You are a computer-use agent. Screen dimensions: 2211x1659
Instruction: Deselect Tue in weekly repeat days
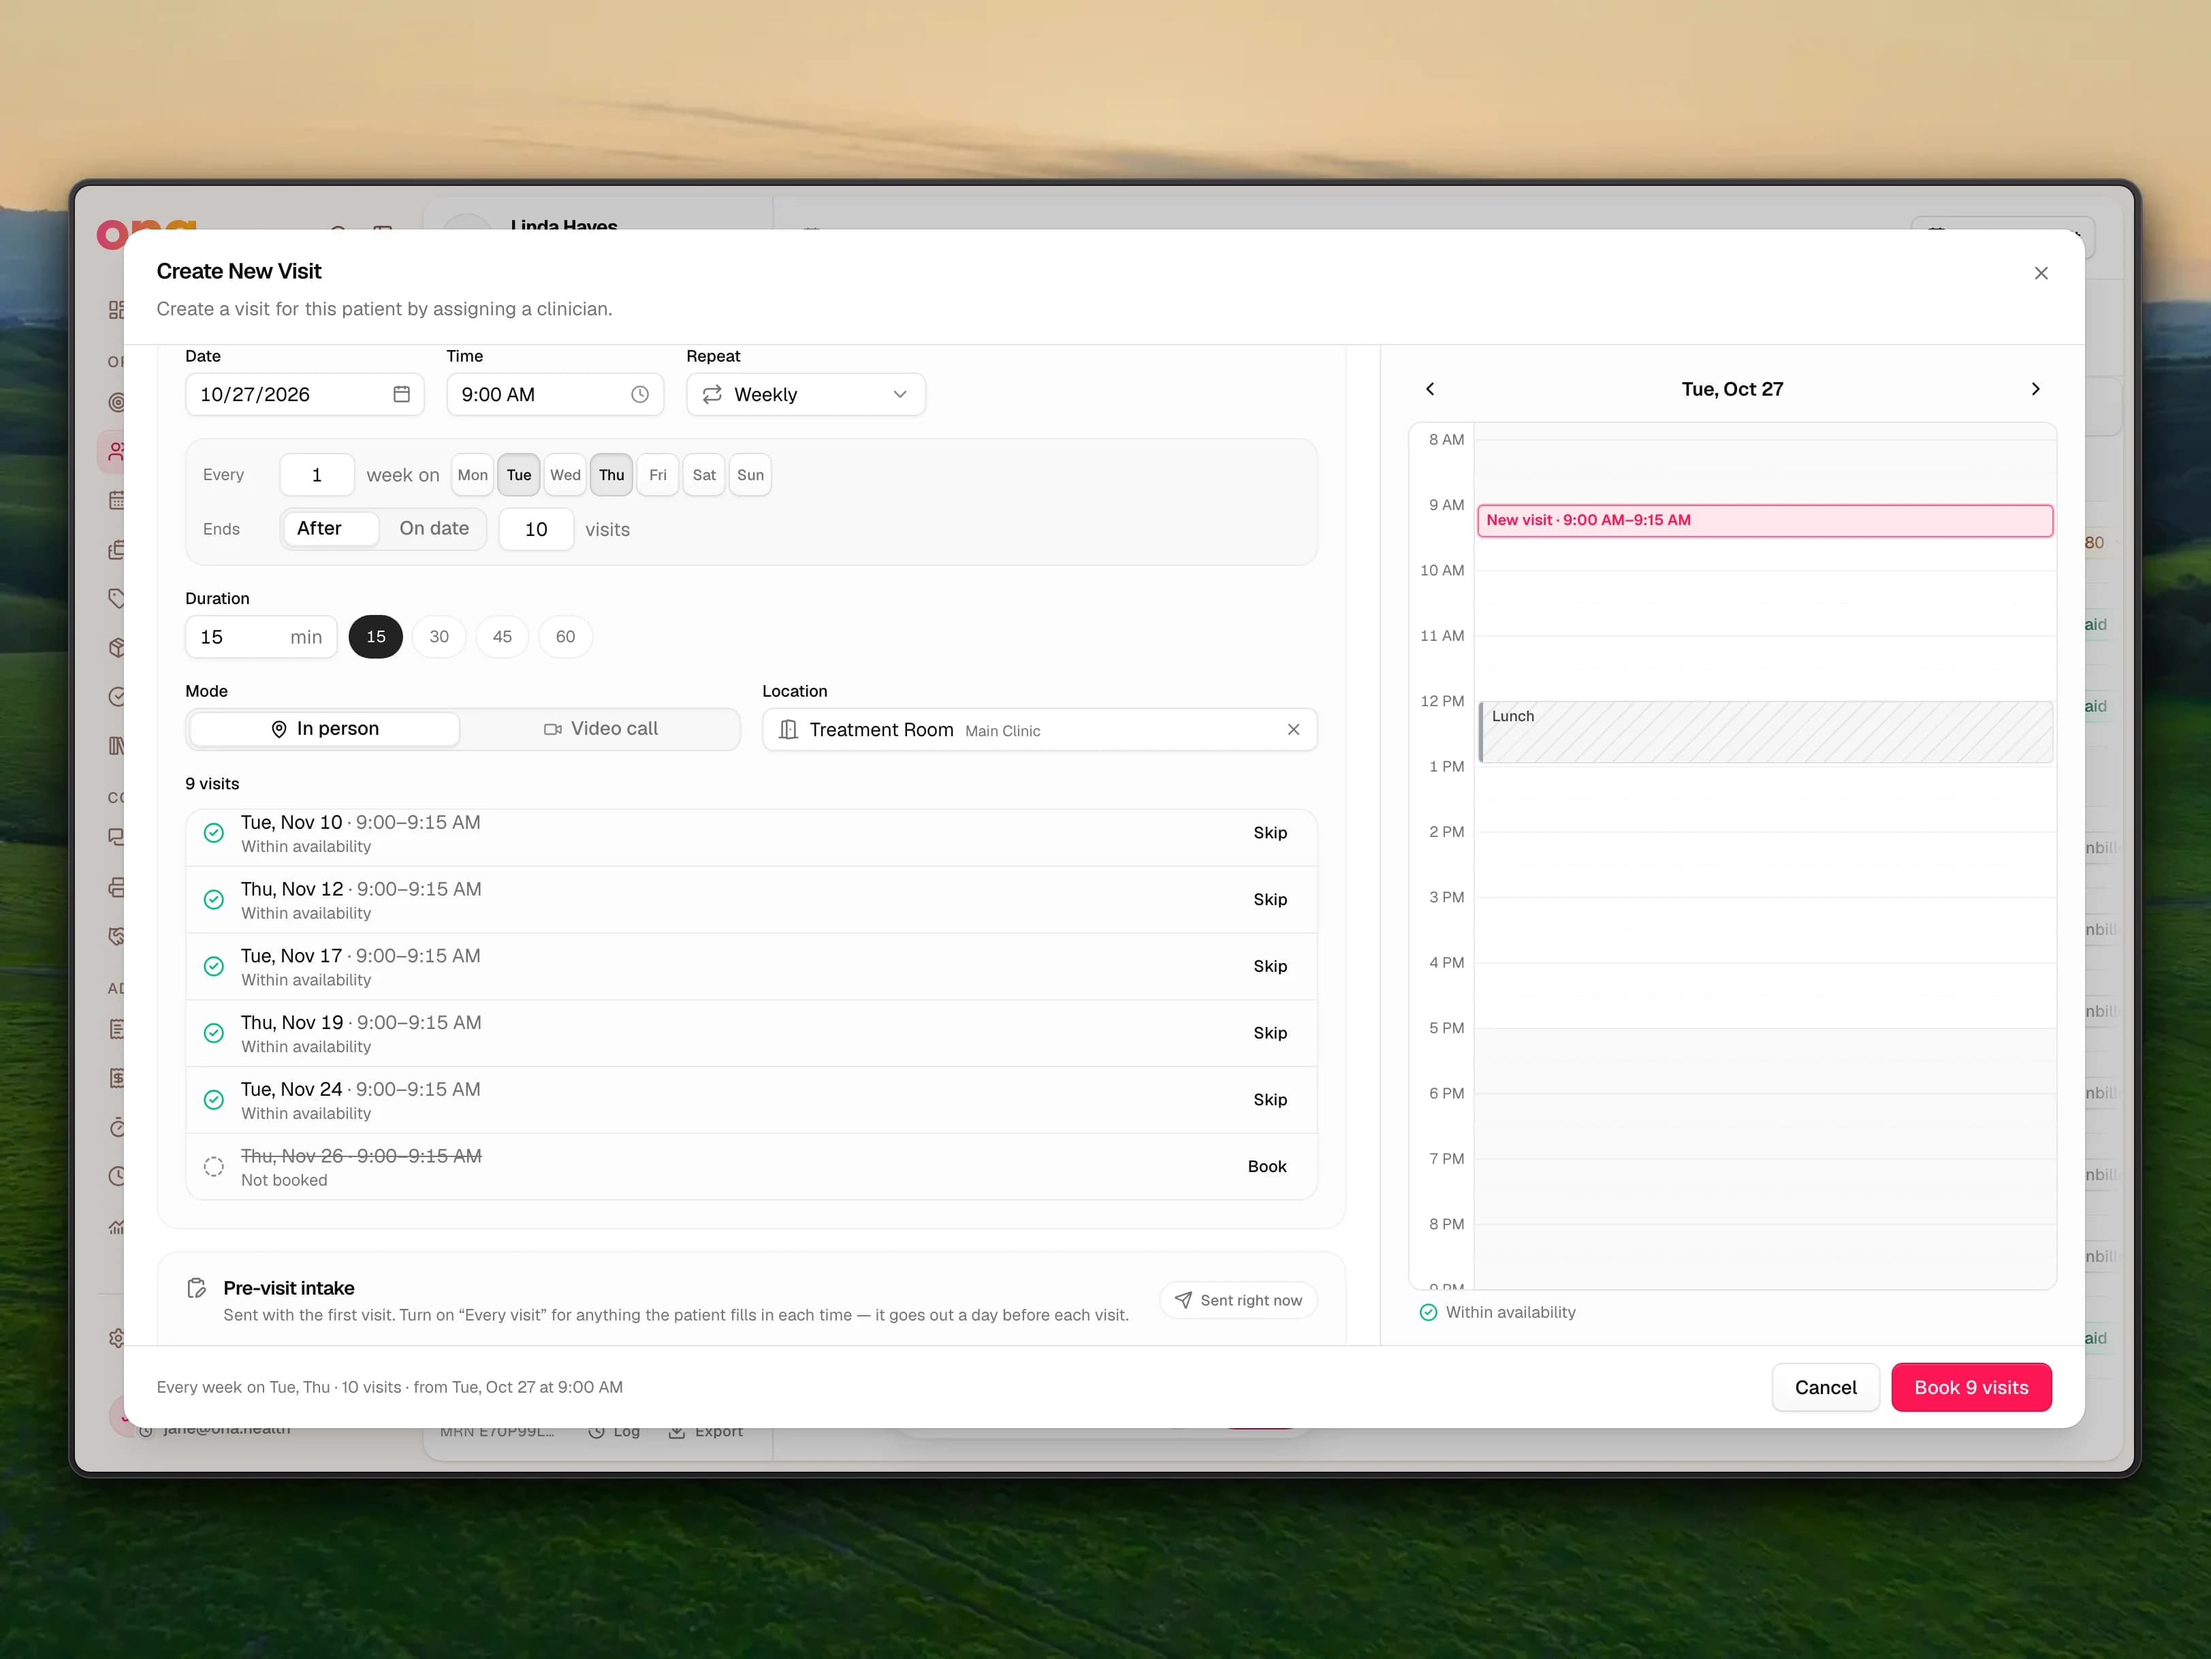(x=519, y=475)
